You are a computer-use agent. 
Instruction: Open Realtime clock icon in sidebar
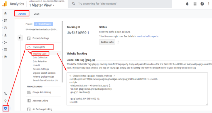pos(5,28)
